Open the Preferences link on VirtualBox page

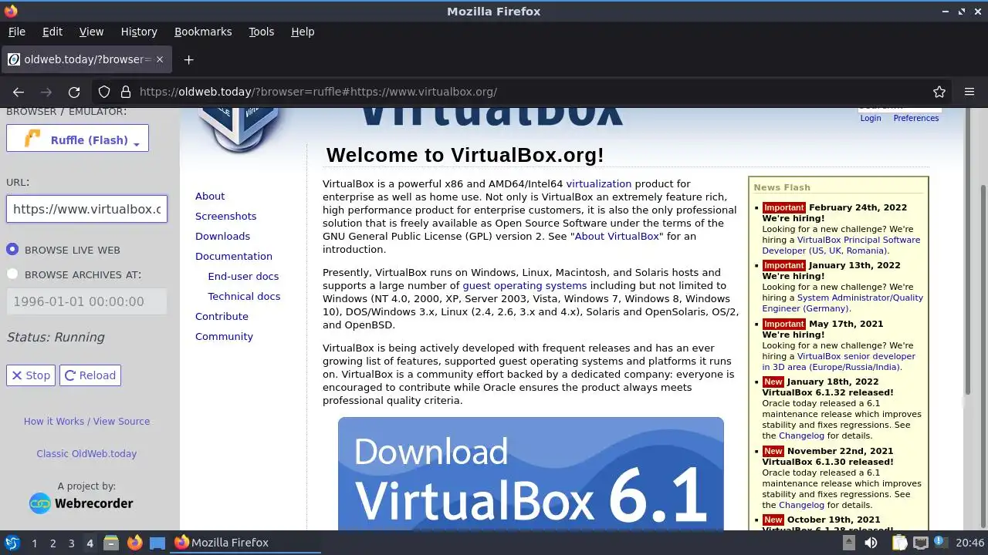(916, 118)
